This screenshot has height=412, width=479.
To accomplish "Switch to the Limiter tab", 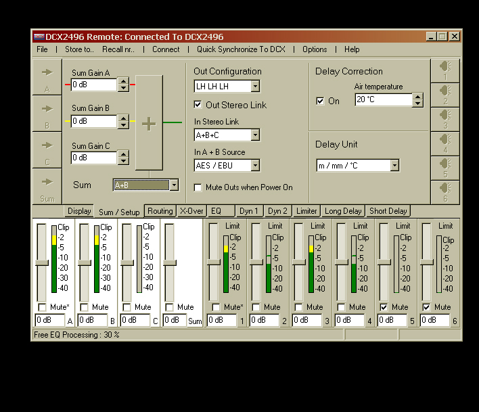I will pyautogui.click(x=306, y=211).
